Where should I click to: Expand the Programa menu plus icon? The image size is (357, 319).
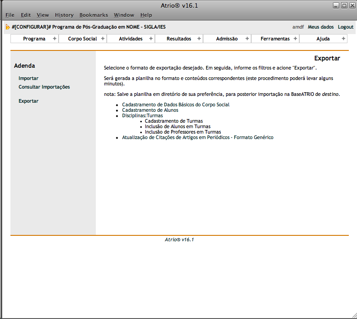55,39
